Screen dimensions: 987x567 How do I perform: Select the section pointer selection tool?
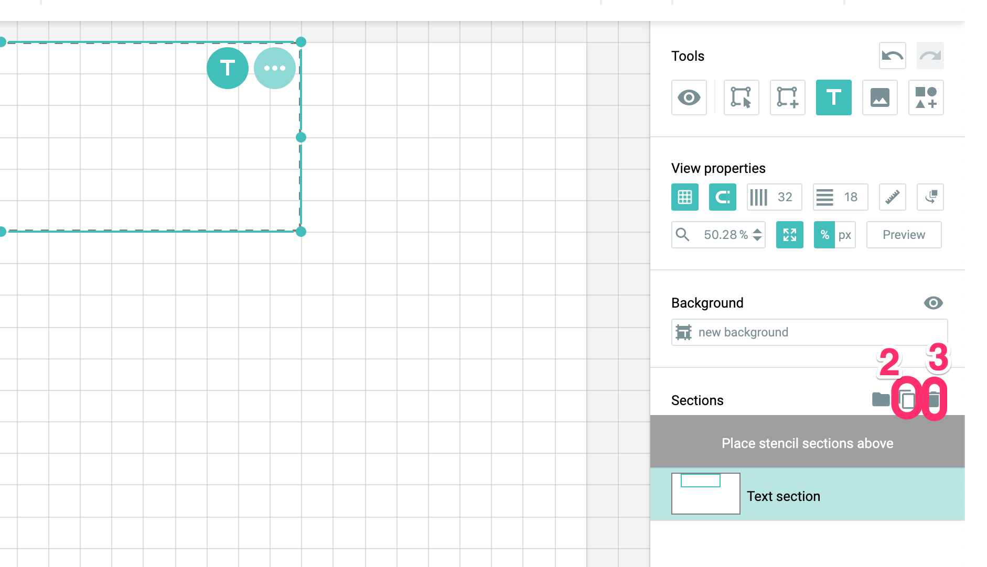point(741,97)
